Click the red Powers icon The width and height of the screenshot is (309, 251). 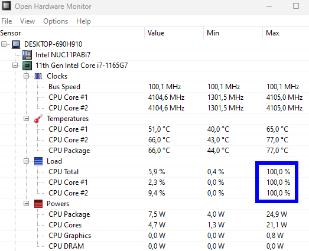coord(38,204)
